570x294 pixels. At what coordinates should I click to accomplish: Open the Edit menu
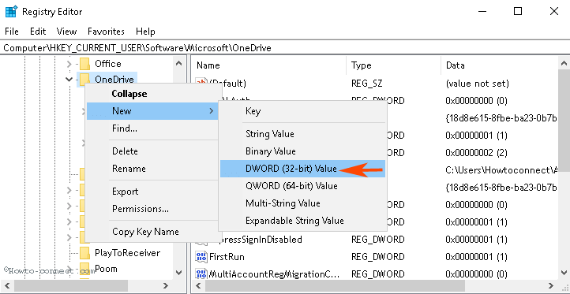coord(38,32)
